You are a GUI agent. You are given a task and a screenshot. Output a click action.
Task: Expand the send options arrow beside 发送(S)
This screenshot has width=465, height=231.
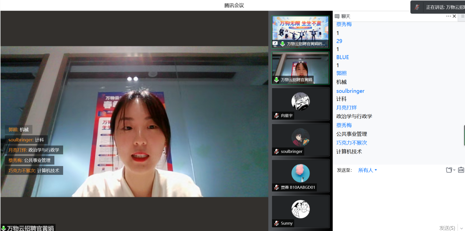461,228
